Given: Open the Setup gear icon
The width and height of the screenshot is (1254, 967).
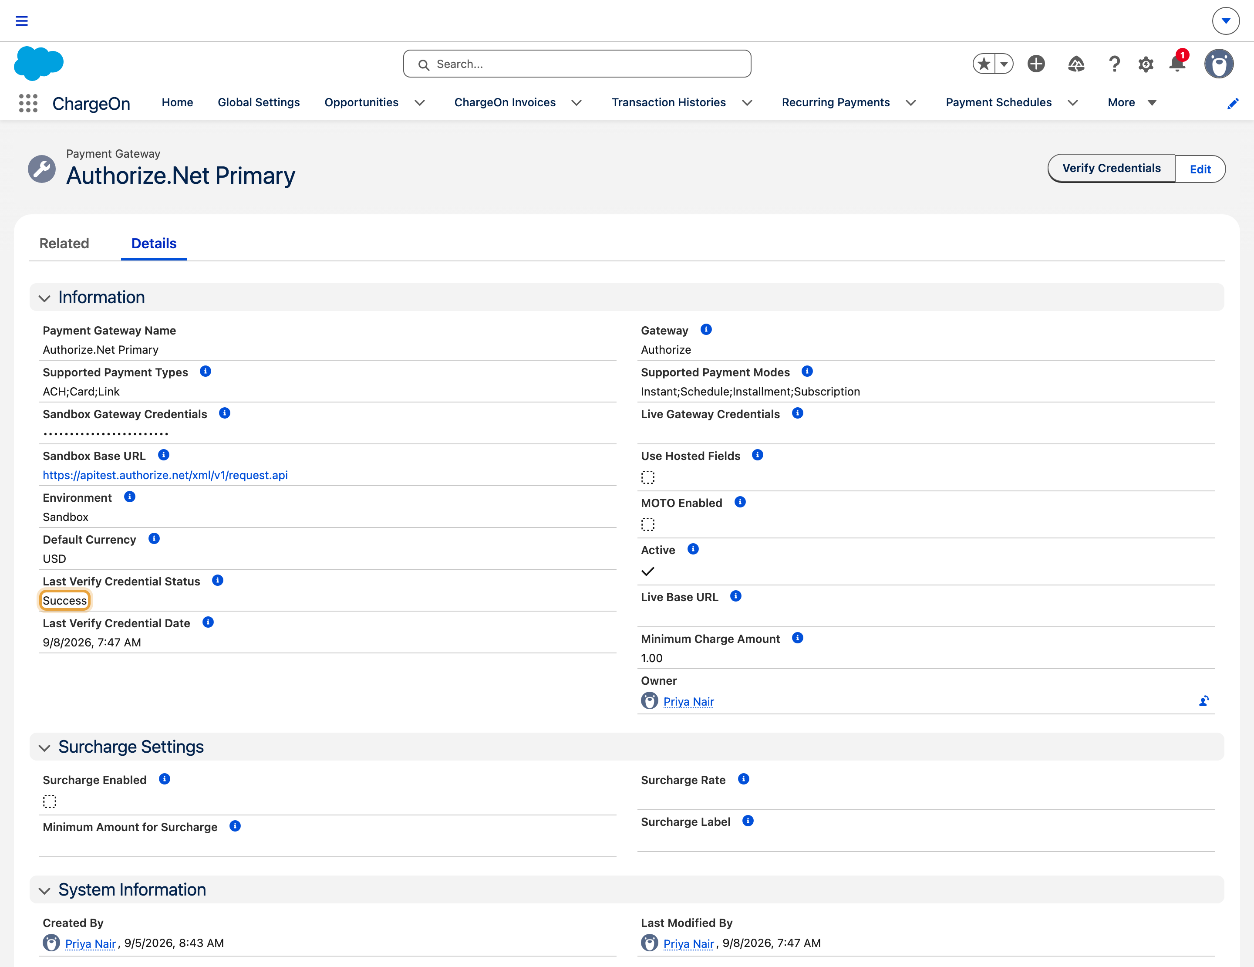Looking at the screenshot, I should 1146,64.
